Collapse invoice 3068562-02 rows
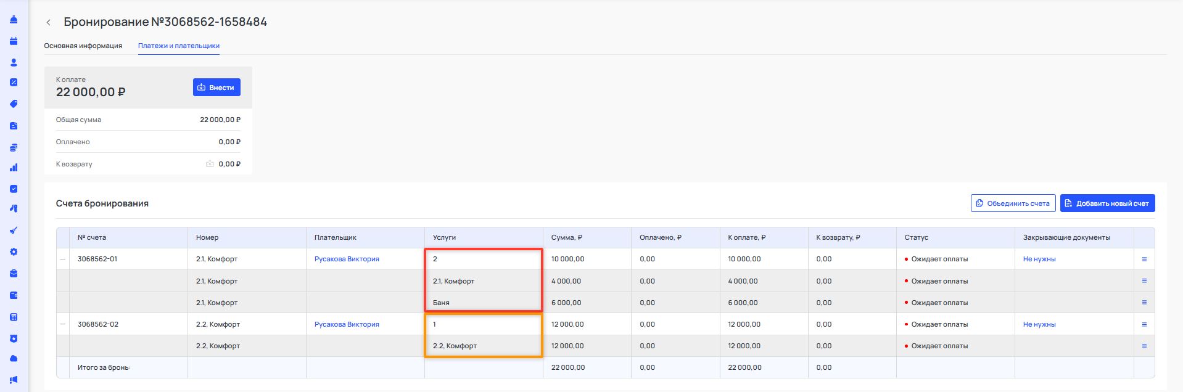Viewport: 1183px width, 392px height. 62,324
